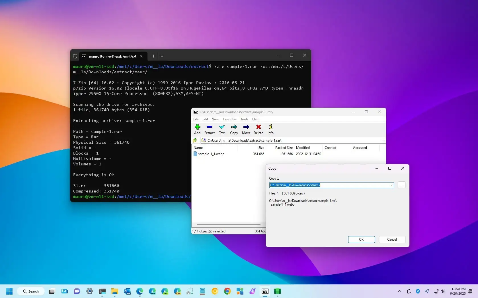Open a new Terminal tab with plus icon
This screenshot has height=298, width=478.
click(153, 56)
